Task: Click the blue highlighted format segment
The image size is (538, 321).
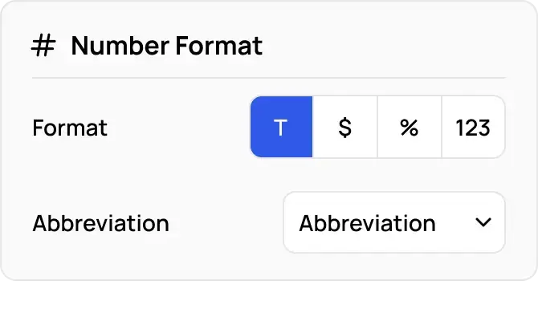Action: click(x=281, y=128)
